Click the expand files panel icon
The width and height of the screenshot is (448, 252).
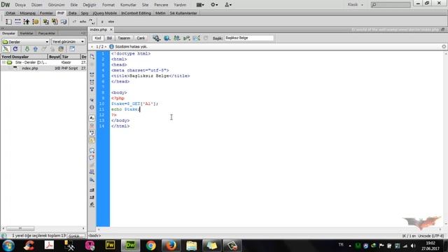click(x=72, y=49)
